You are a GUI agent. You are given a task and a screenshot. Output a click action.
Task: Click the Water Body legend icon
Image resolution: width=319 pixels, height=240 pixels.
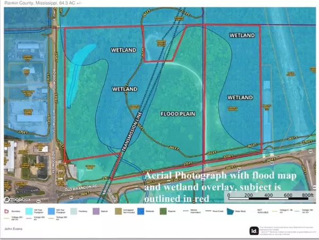[230, 210]
